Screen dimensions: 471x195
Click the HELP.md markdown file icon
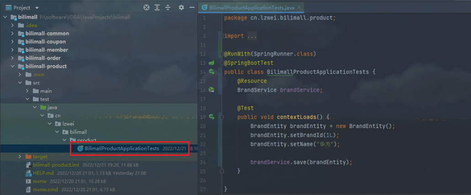28,173
